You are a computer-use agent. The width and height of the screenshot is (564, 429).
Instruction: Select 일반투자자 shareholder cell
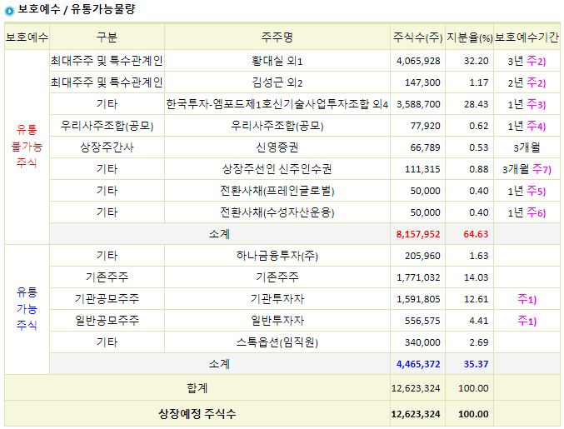click(x=277, y=321)
